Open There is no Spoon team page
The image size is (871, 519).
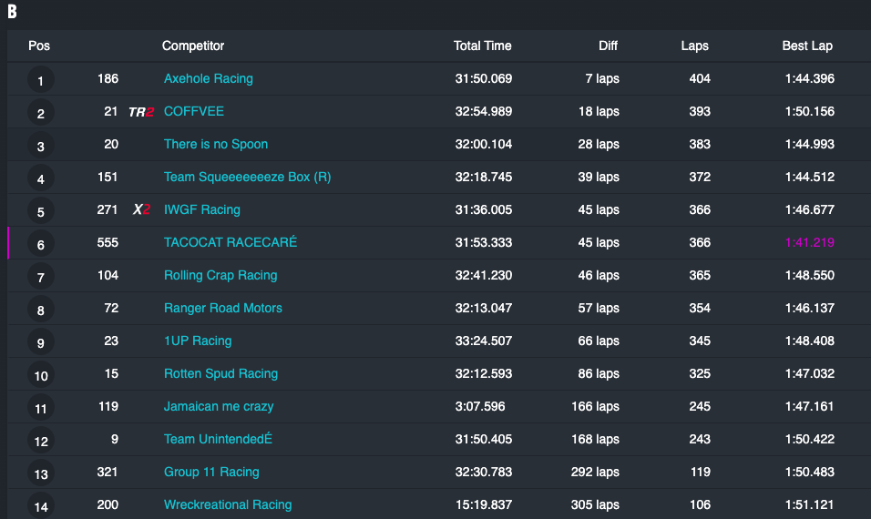pyautogui.click(x=216, y=145)
